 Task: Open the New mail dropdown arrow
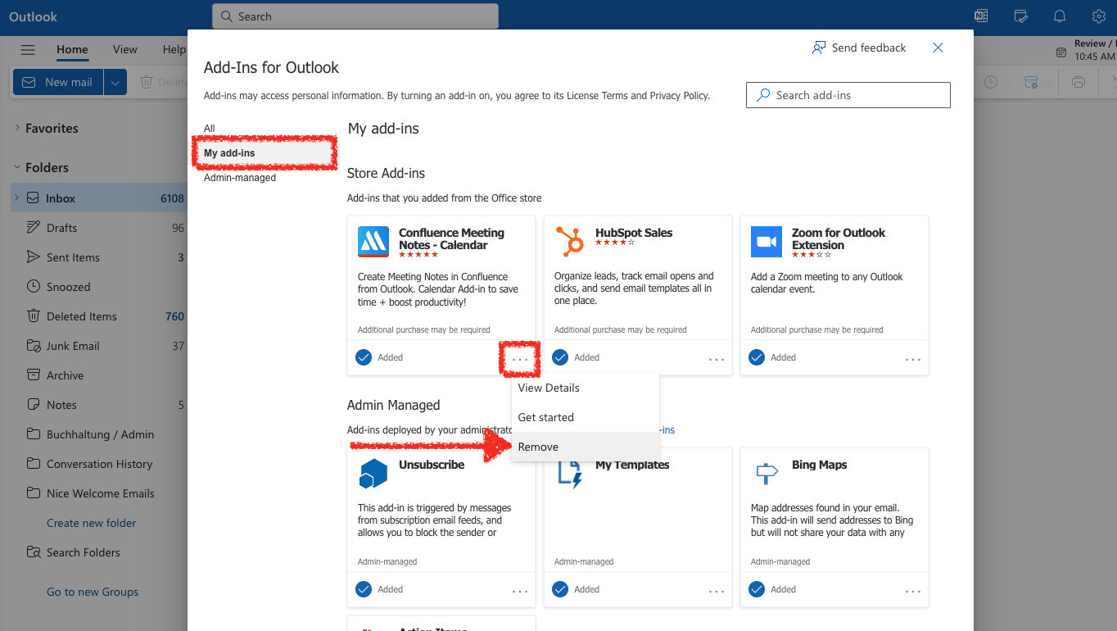[115, 82]
